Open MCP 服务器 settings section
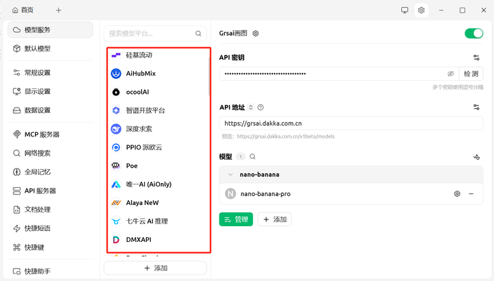 pos(41,134)
